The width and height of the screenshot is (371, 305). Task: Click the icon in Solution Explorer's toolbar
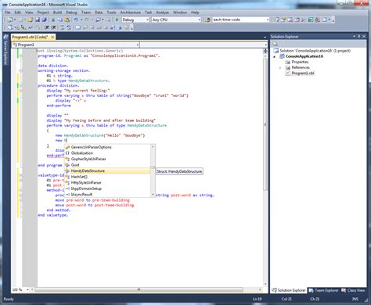tap(276, 44)
